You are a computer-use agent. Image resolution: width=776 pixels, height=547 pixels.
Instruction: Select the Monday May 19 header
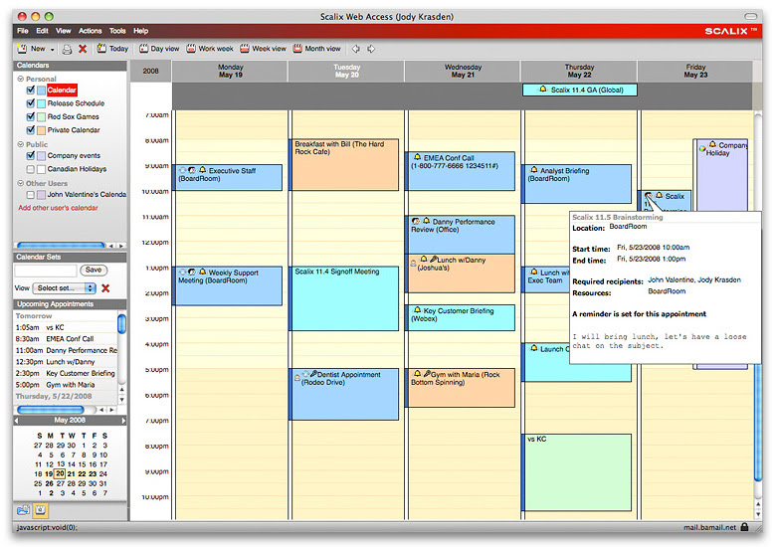pos(230,71)
